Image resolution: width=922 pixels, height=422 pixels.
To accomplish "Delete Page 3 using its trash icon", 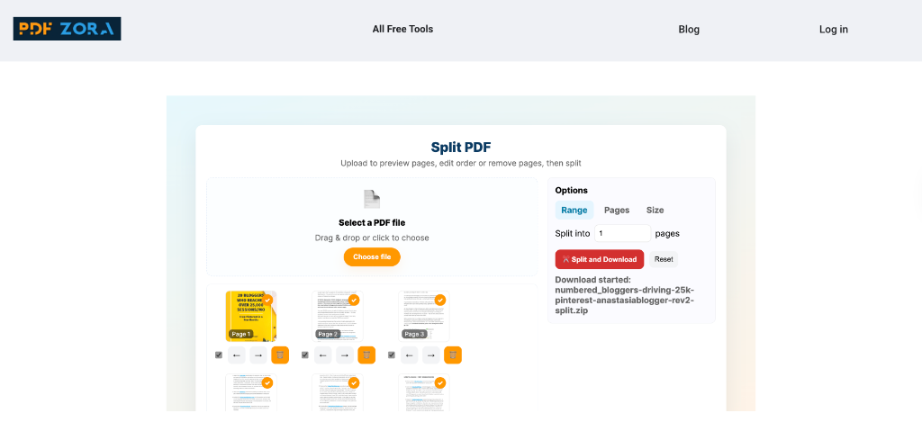I will [x=453, y=355].
